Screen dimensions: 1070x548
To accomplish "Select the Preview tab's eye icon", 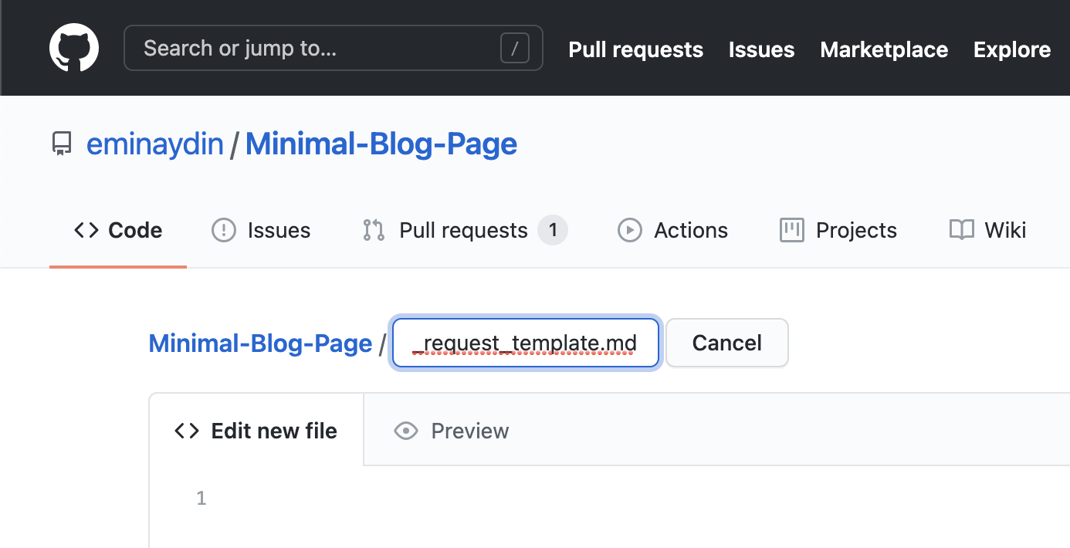I will pos(406,431).
